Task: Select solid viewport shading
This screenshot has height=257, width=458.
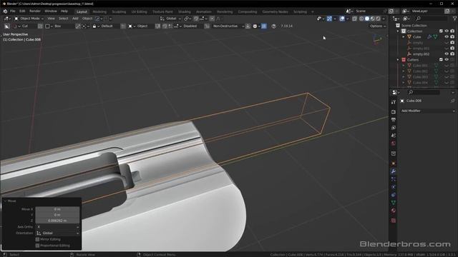Action: click(x=367, y=19)
